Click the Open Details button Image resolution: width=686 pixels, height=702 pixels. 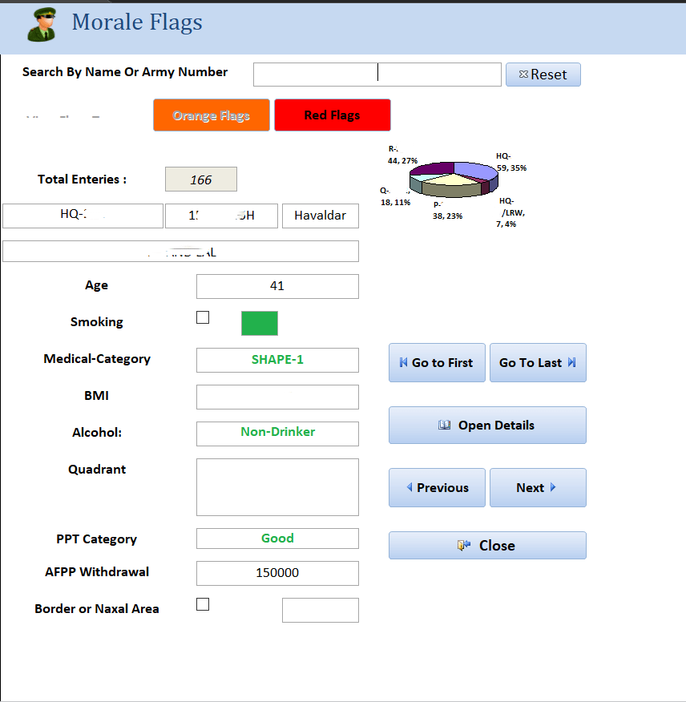[x=487, y=426]
